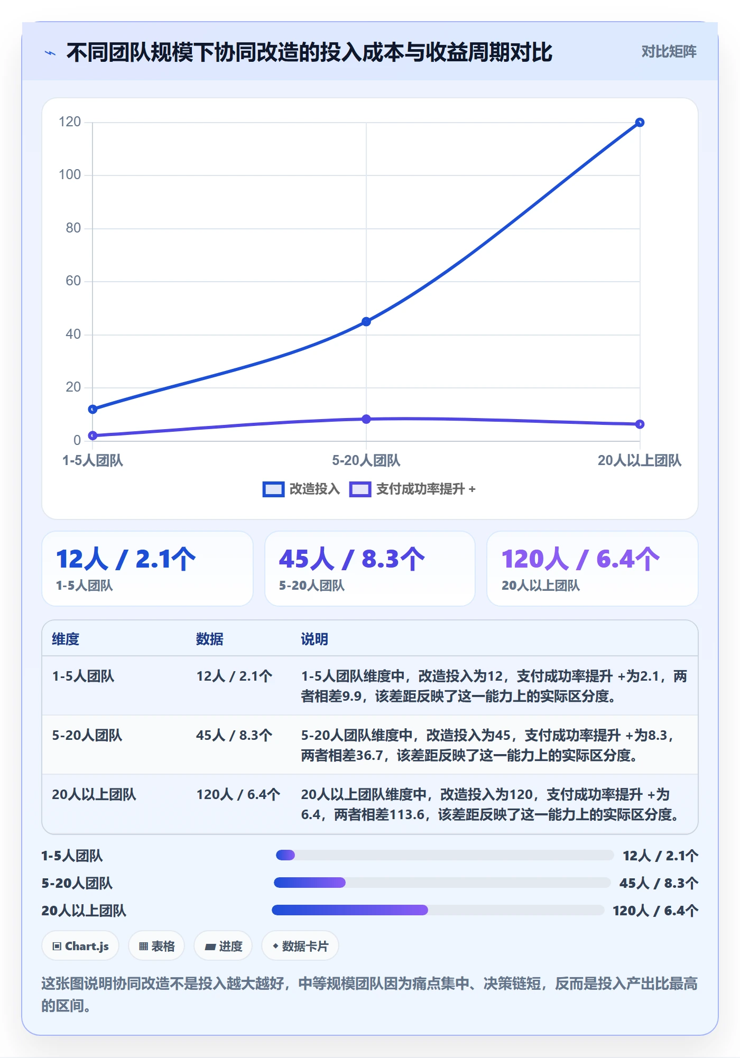Click the description mentioning 两者相差113.6
Viewport: 740px width, 1058px height.
click(491, 804)
